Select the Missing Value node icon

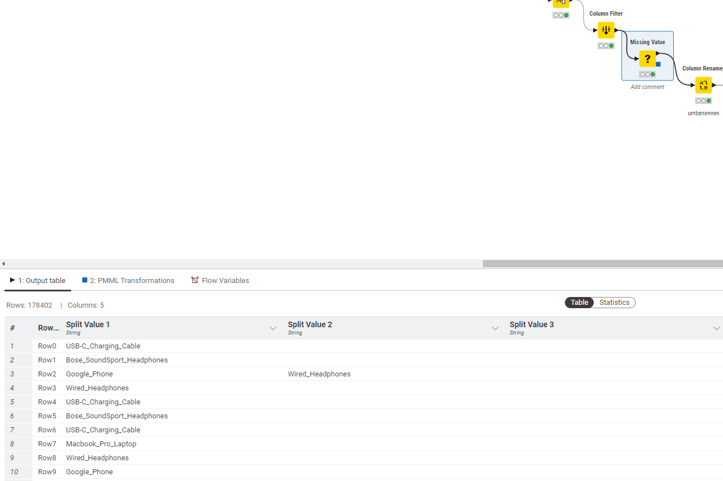[647, 59]
